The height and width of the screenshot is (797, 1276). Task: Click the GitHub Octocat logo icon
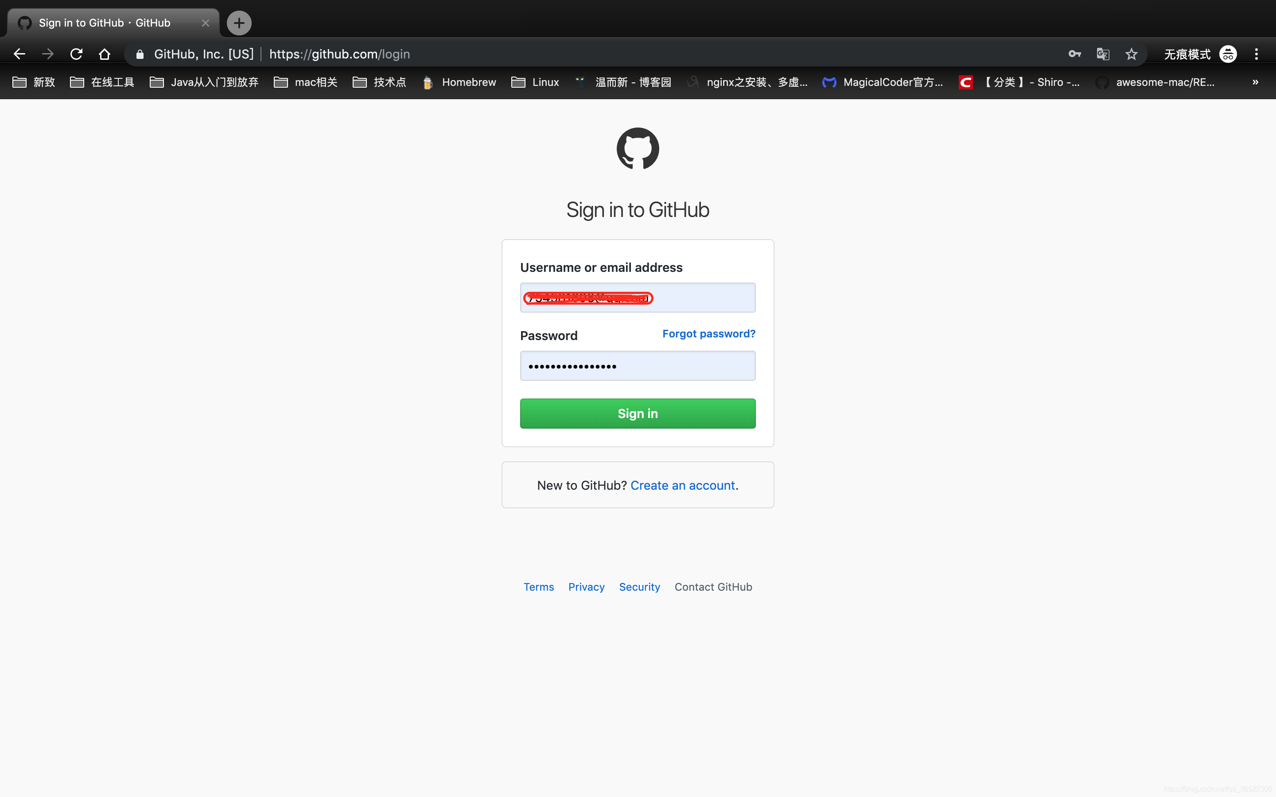pos(637,149)
